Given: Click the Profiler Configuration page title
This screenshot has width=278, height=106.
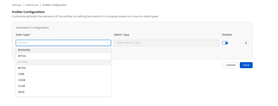Looking at the screenshot, I should (x=28, y=12).
